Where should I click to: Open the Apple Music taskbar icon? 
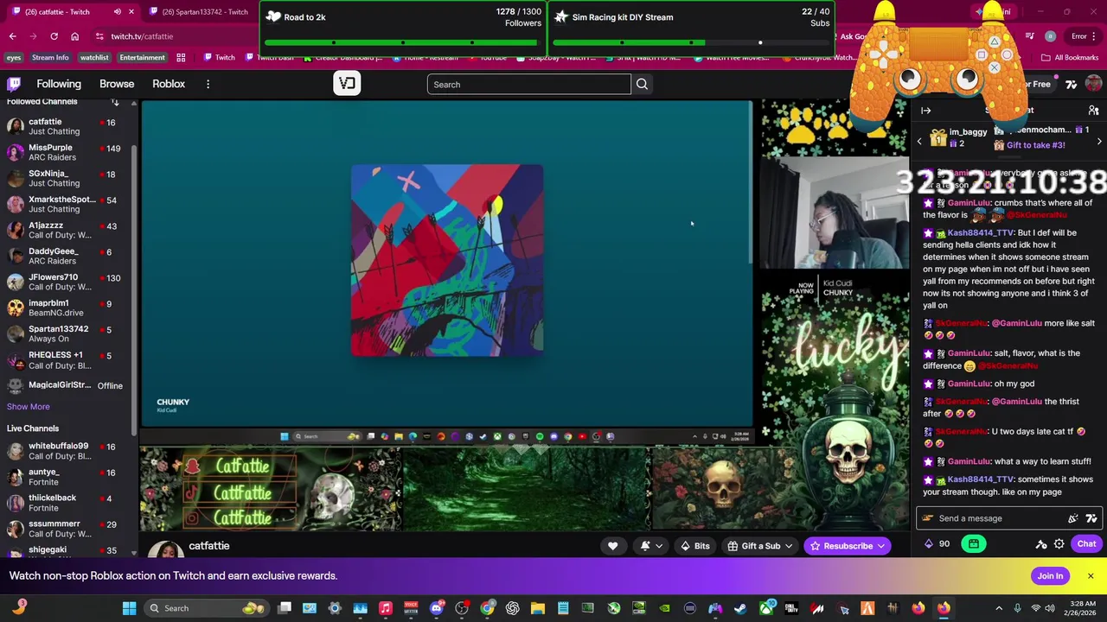click(386, 608)
